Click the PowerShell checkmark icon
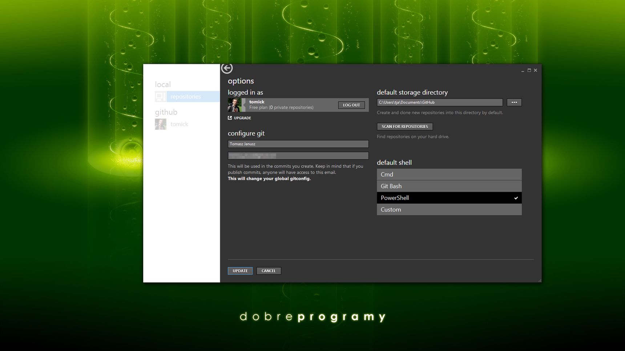 (516, 198)
